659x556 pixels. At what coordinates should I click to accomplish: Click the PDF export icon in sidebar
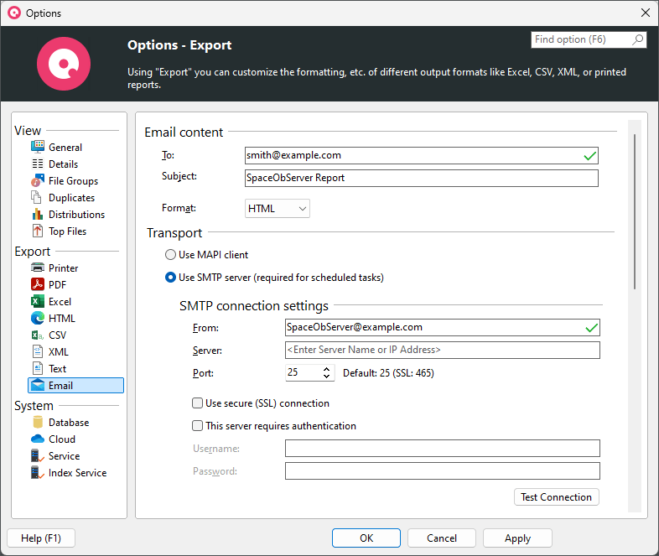tap(38, 285)
